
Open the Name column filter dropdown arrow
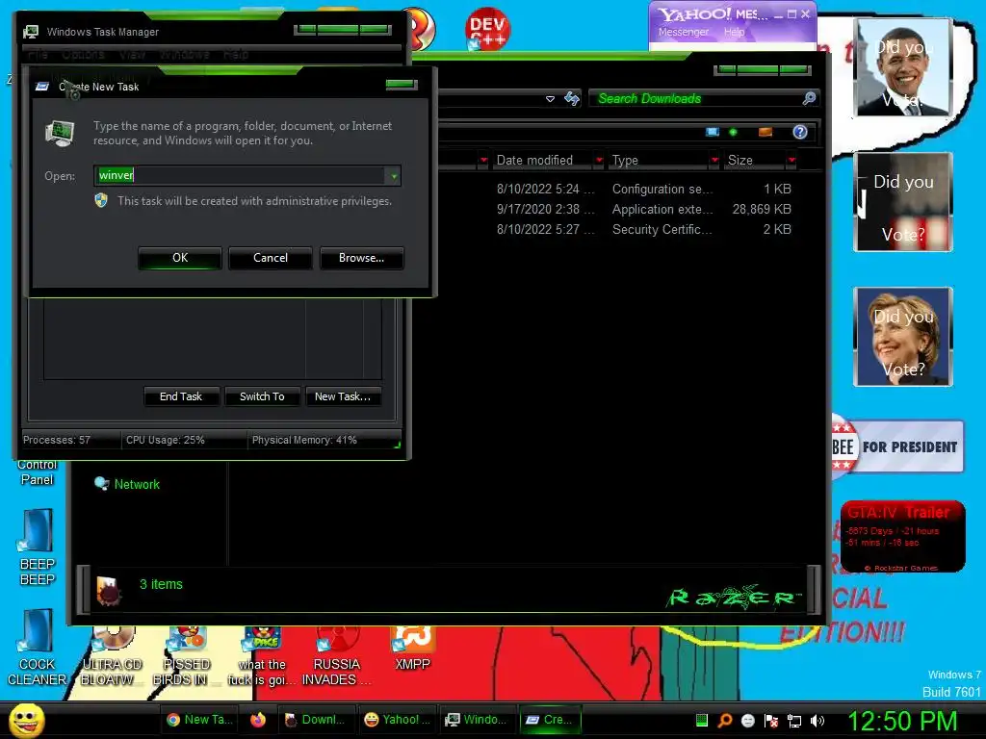tap(483, 161)
